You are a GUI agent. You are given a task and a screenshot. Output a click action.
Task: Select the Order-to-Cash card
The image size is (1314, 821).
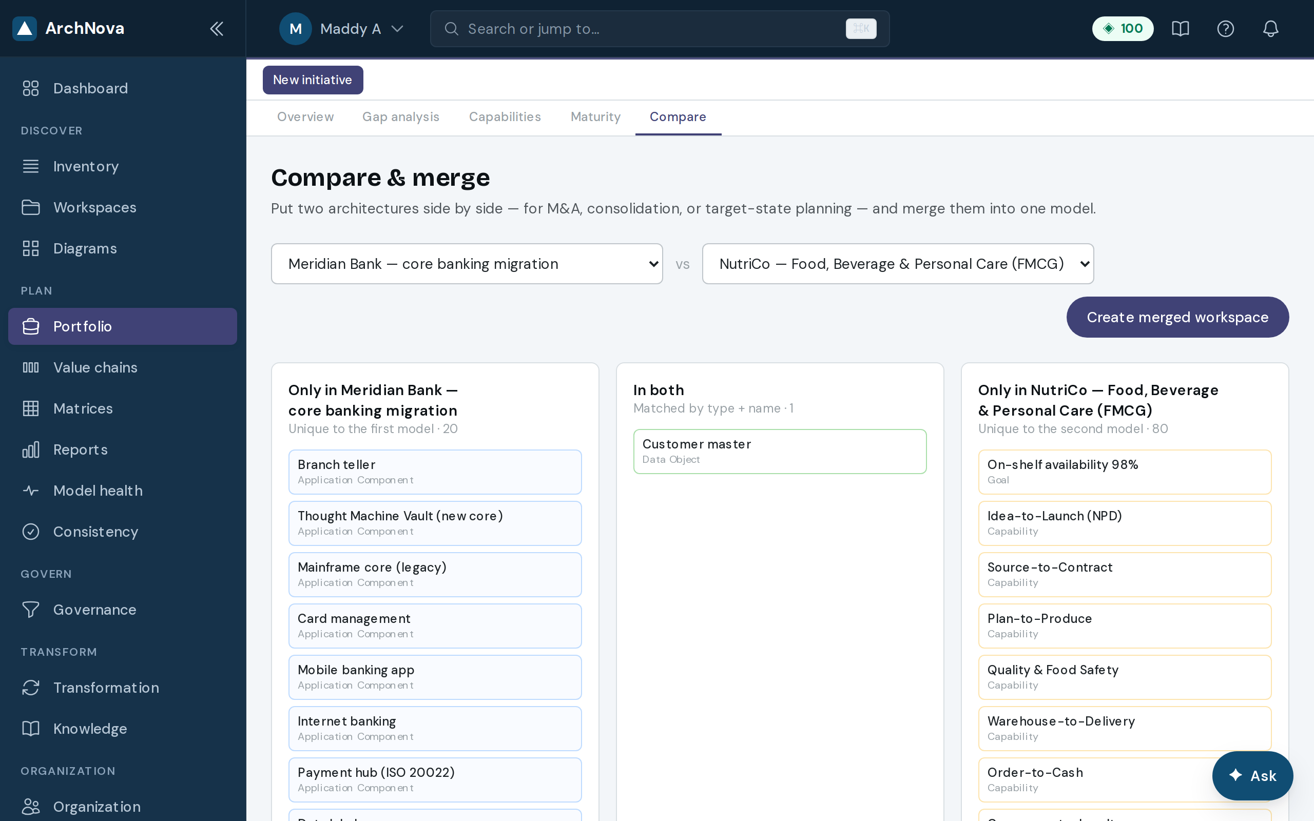1125,780
